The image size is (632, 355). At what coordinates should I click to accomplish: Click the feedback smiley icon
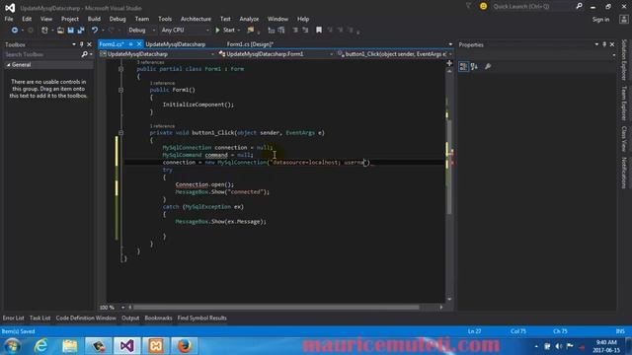(483, 7)
